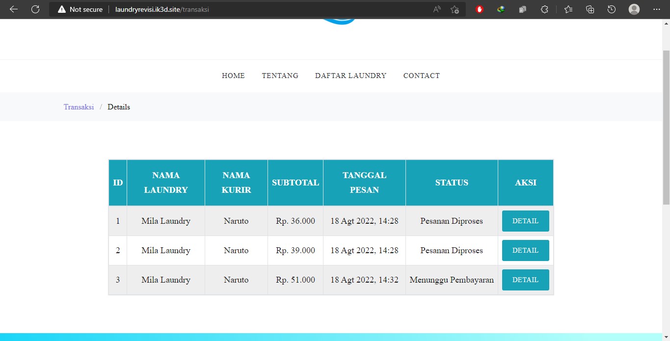Open the red Adblock extension icon
The height and width of the screenshot is (341, 670).
pyautogui.click(x=480, y=9)
